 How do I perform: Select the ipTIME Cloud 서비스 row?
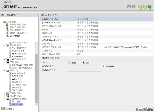[x=97, y=40]
